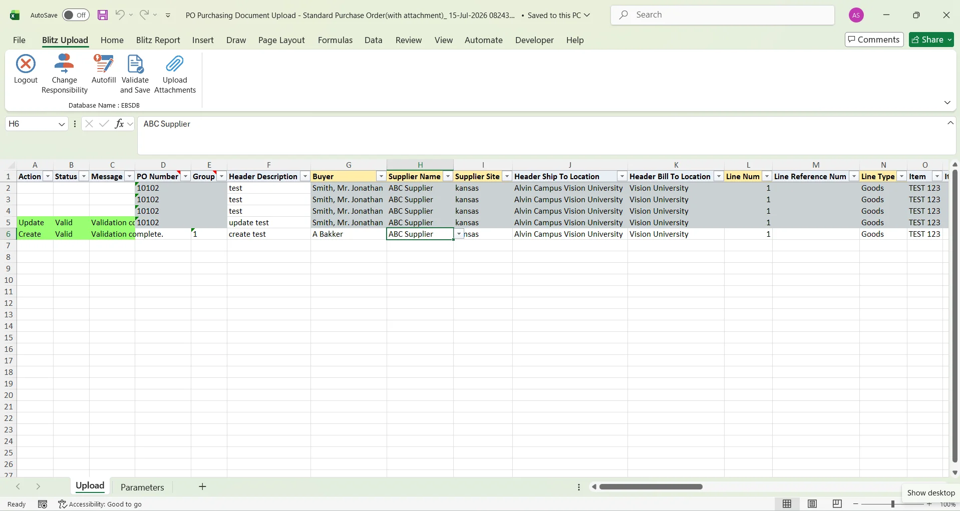Screen dimensions: 960x511
Task: Click Validate and Save icon
Action: pos(135,64)
